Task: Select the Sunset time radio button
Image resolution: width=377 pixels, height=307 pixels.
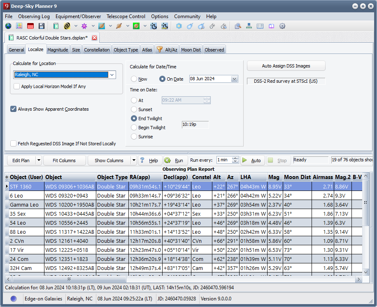Action: (x=134, y=109)
